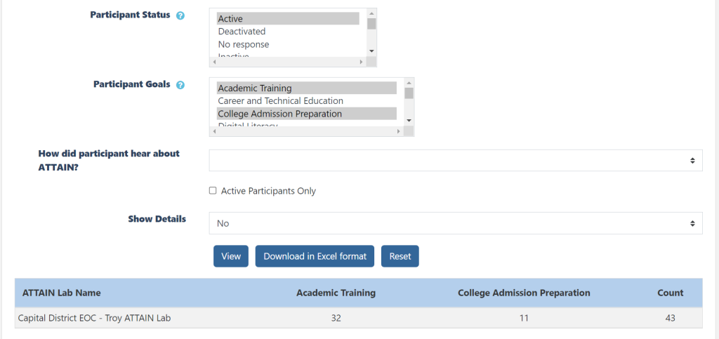This screenshot has width=719, height=339.
Task: Open the Show Details dropdown
Action: coord(455,223)
